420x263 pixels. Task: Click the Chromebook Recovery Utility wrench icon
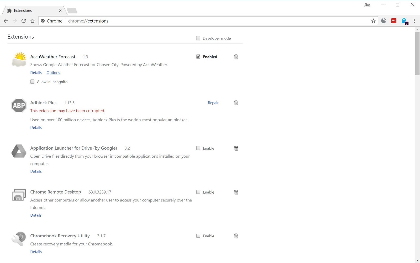19,239
